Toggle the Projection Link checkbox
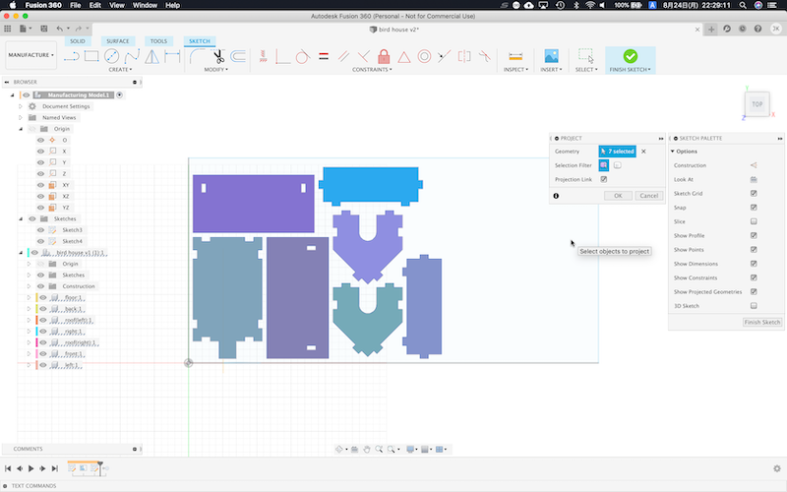This screenshot has width=787, height=492. (x=604, y=179)
